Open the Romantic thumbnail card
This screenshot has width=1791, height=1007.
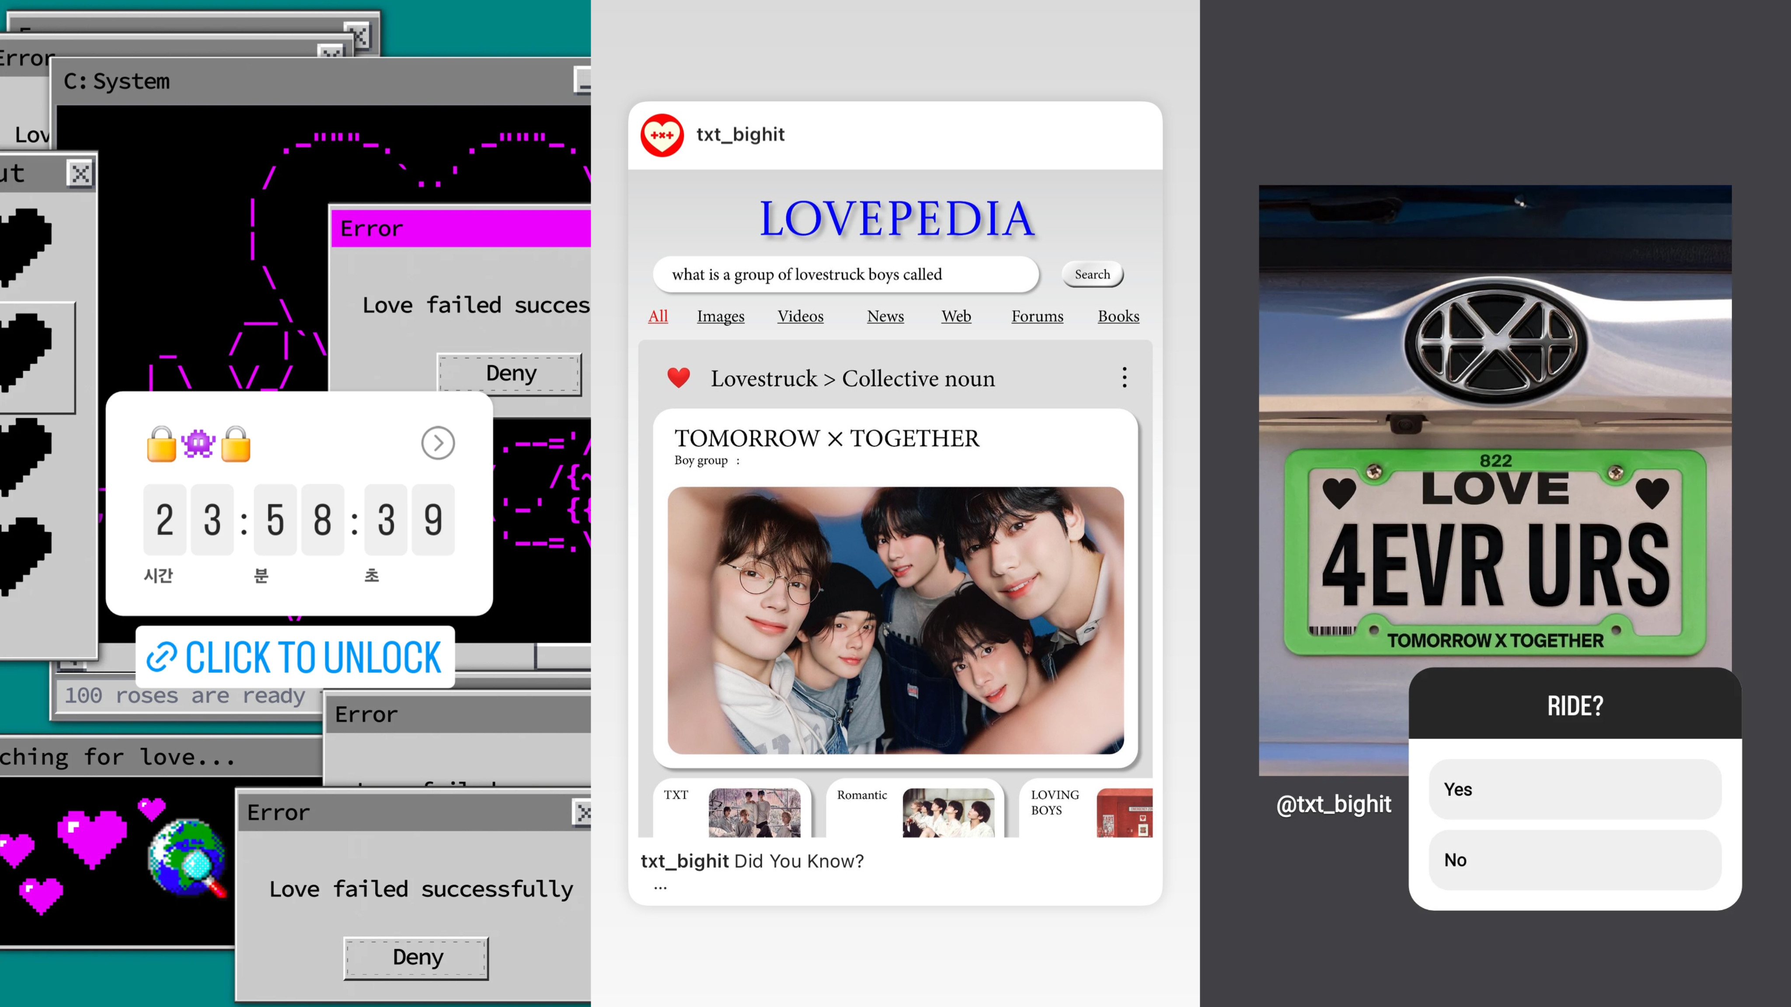click(915, 809)
